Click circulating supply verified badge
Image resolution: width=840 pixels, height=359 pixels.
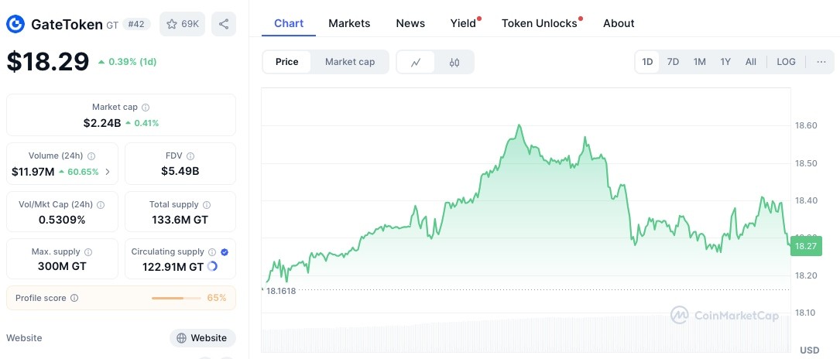pyautogui.click(x=225, y=252)
